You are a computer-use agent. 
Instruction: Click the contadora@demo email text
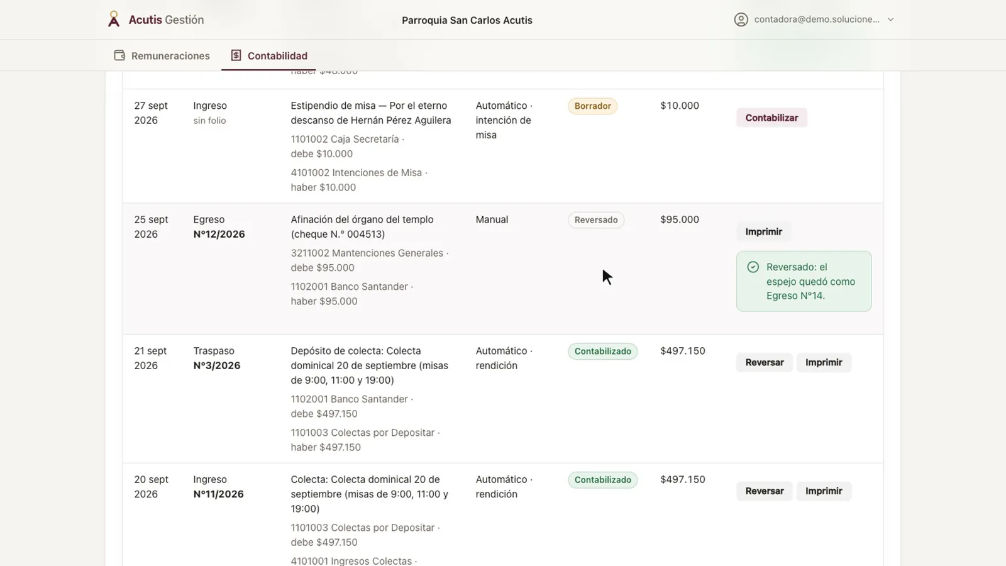pyautogui.click(x=817, y=19)
